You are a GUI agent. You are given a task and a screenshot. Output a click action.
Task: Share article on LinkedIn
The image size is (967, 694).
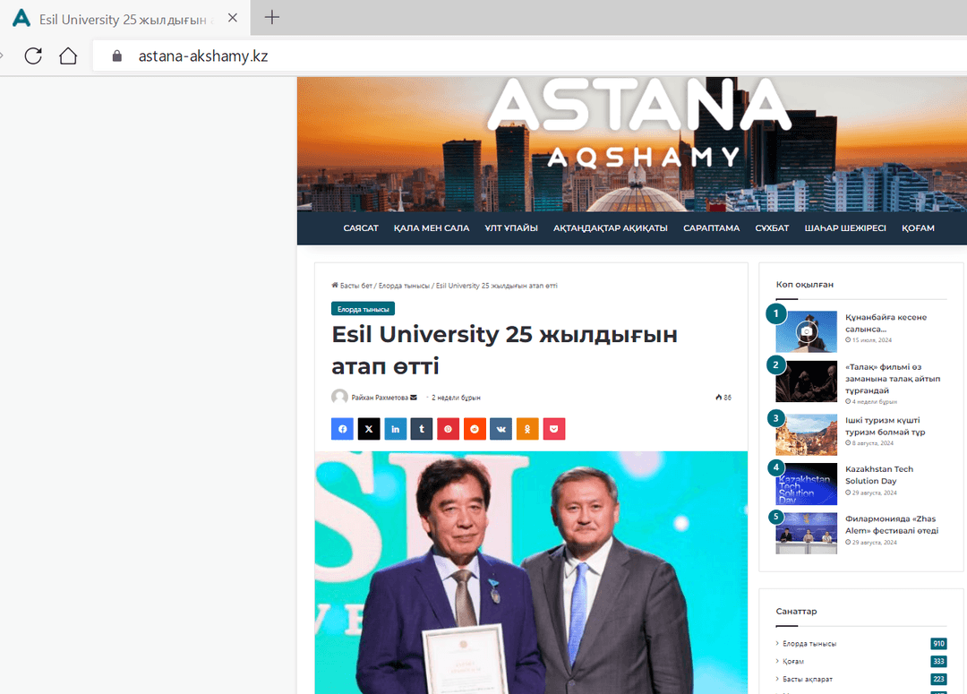[x=396, y=429]
